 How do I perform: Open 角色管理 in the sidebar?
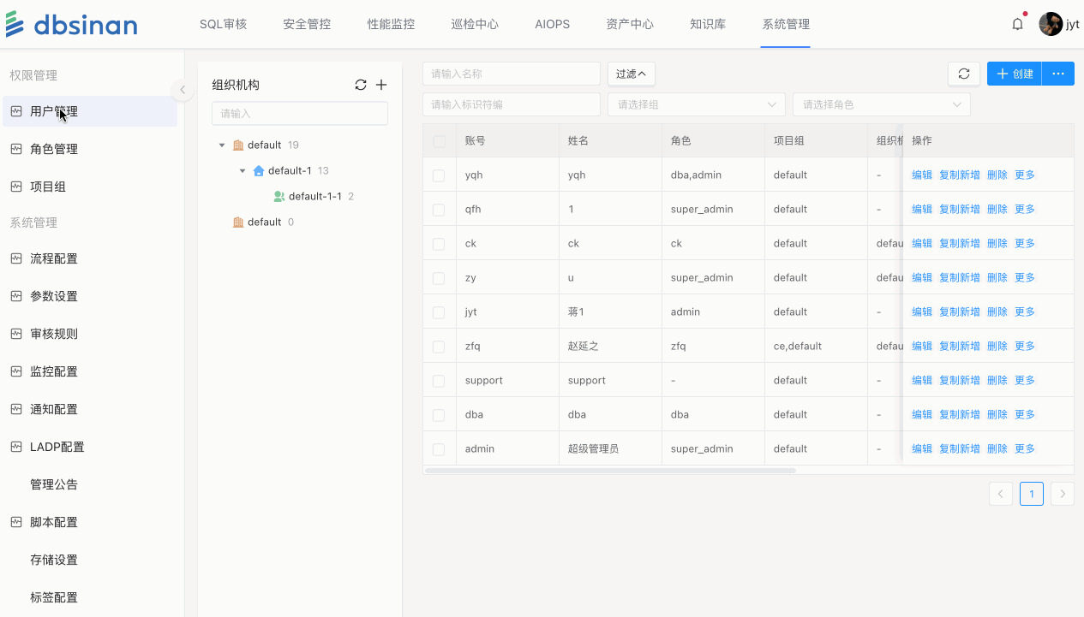tap(54, 149)
